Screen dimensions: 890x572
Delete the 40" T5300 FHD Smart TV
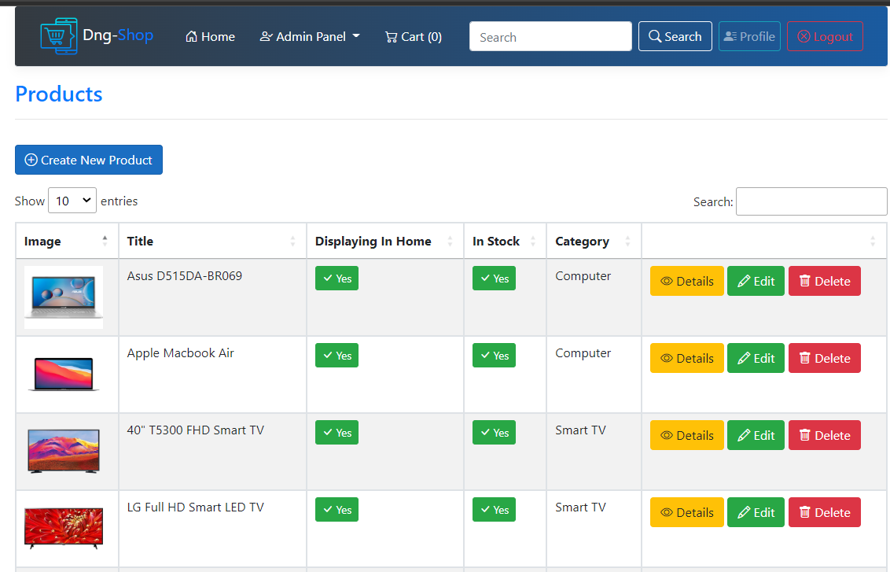824,435
